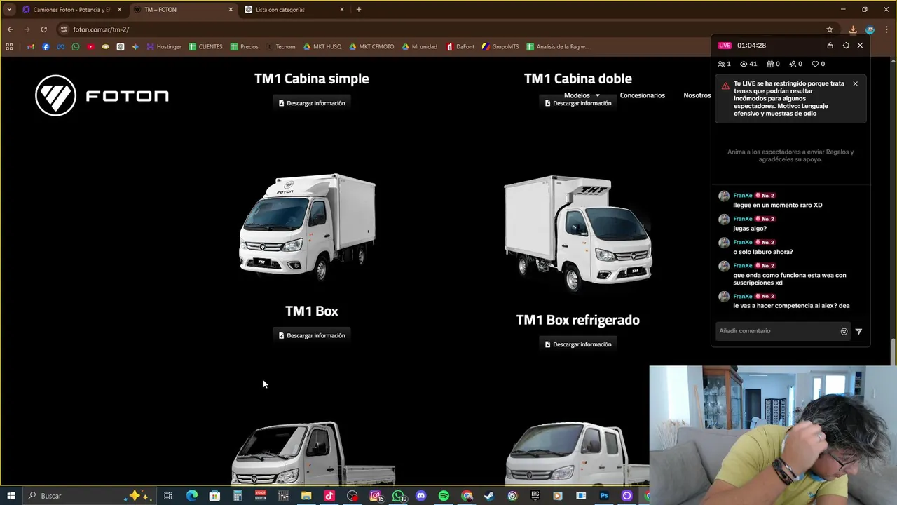Open the WhatsApp bookmark icon

[76, 47]
